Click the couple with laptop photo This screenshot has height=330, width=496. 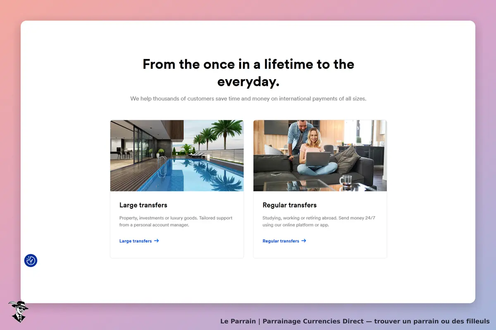point(320,156)
